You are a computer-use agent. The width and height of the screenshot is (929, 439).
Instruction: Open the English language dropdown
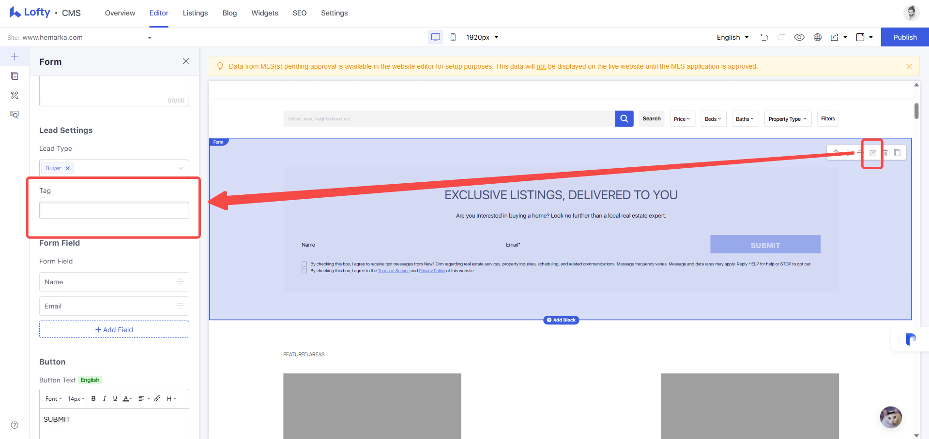pos(732,37)
